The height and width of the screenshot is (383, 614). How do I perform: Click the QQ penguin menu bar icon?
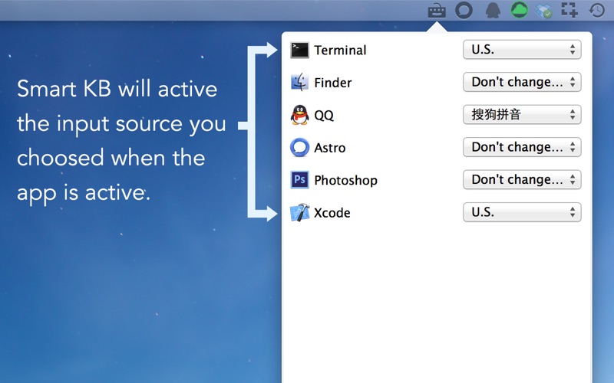[x=493, y=10]
